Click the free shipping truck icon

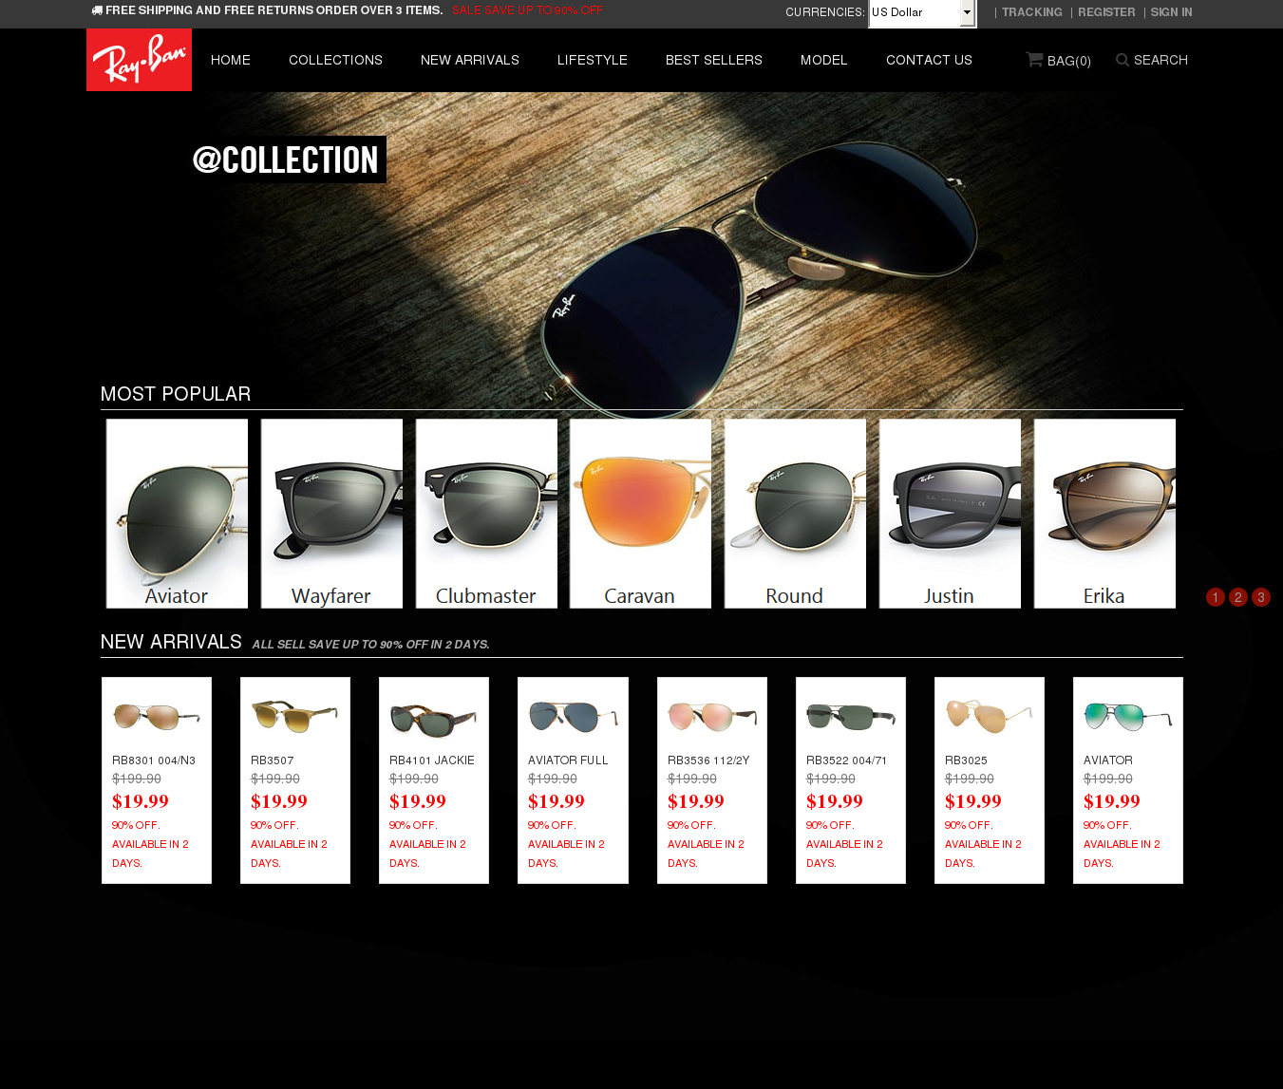97,10
